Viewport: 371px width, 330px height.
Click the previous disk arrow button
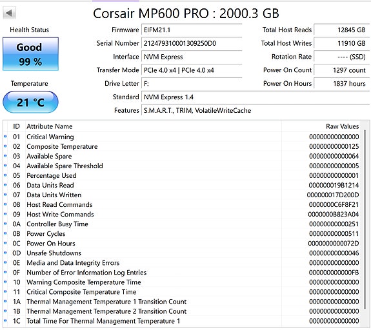[x=9, y=13]
